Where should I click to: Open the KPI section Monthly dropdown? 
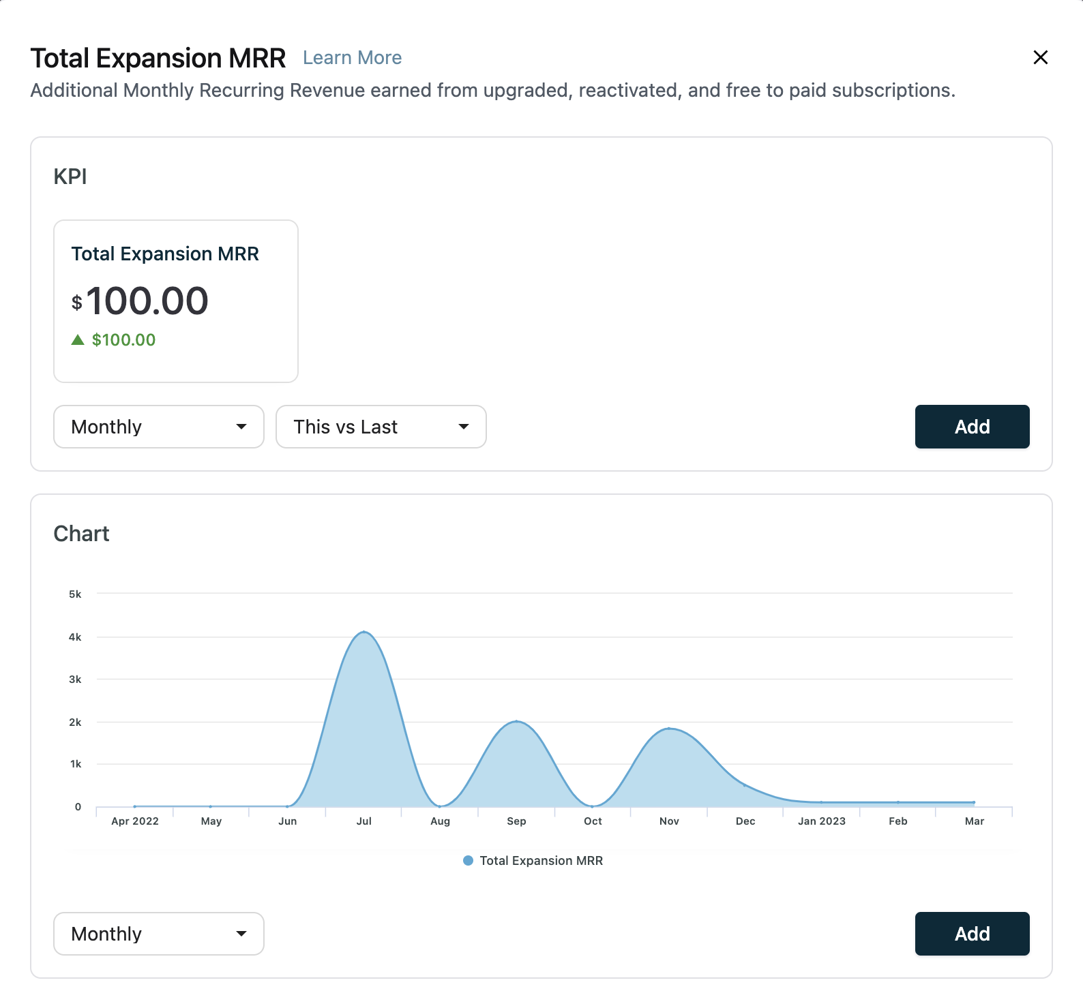(159, 427)
